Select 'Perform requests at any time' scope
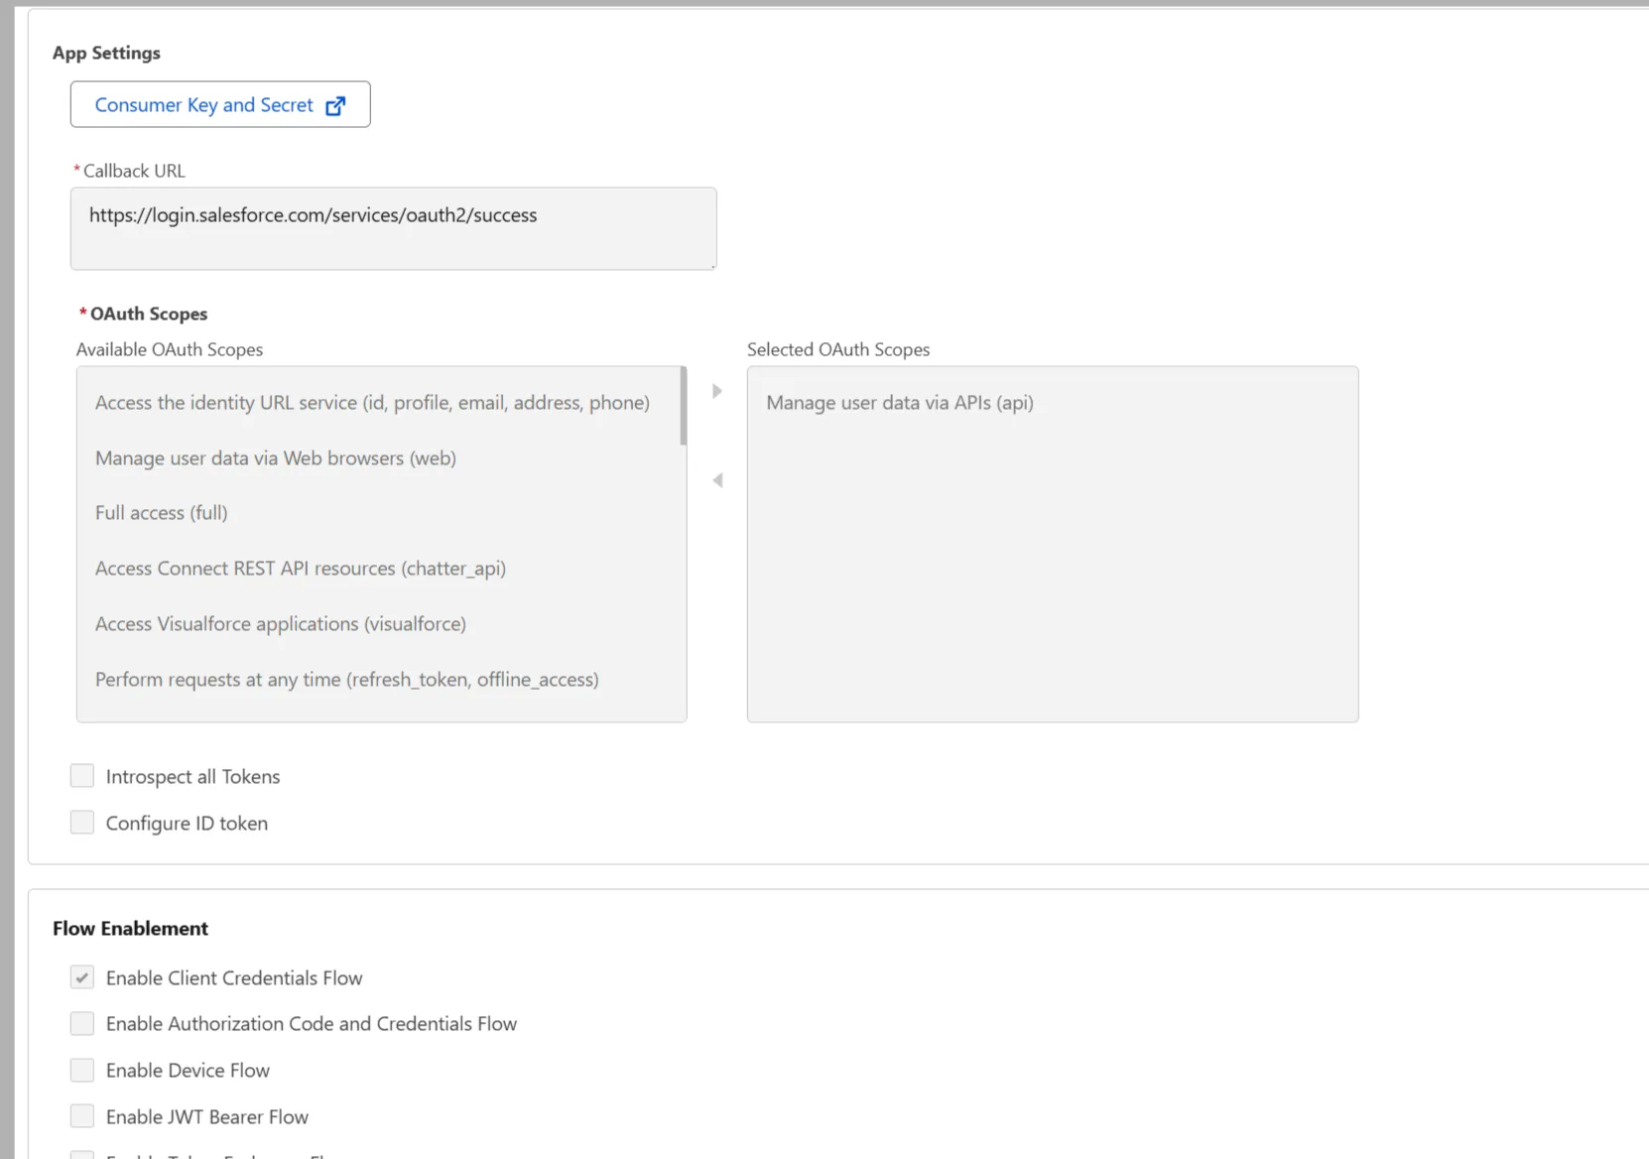The height and width of the screenshot is (1159, 1649). click(347, 680)
